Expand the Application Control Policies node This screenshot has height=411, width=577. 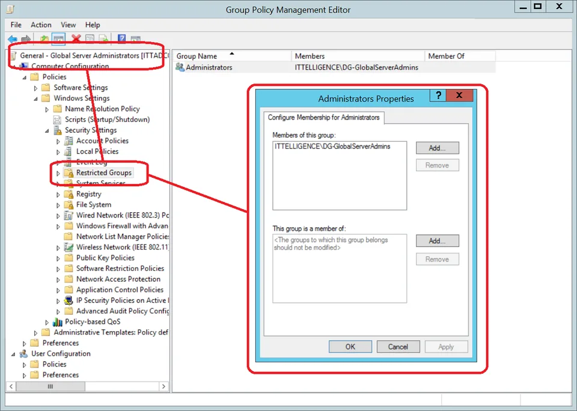point(58,291)
